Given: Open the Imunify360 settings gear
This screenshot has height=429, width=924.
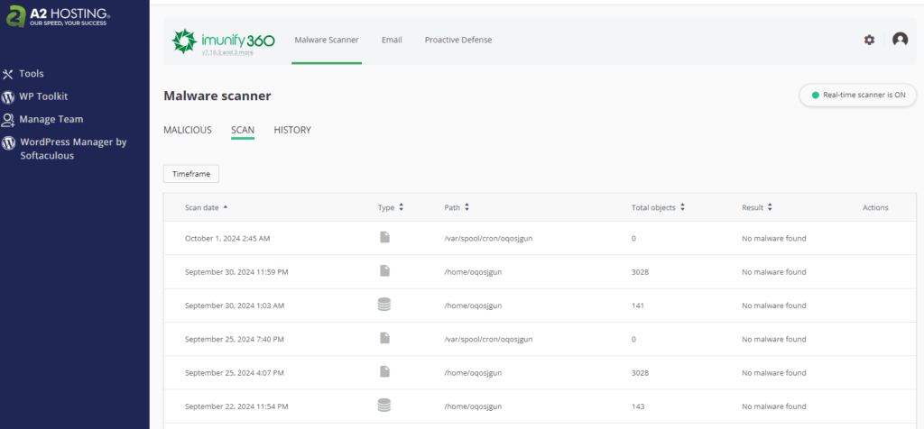Looking at the screenshot, I should (x=869, y=40).
